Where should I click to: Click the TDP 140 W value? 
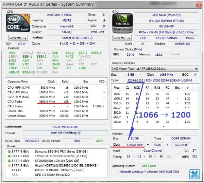click(22, 44)
